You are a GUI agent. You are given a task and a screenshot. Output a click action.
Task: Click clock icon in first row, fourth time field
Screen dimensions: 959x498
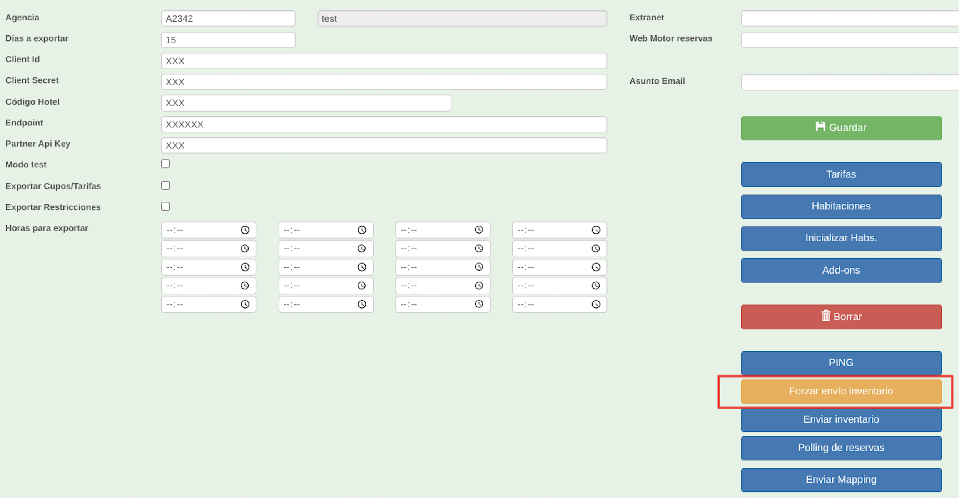(x=596, y=230)
